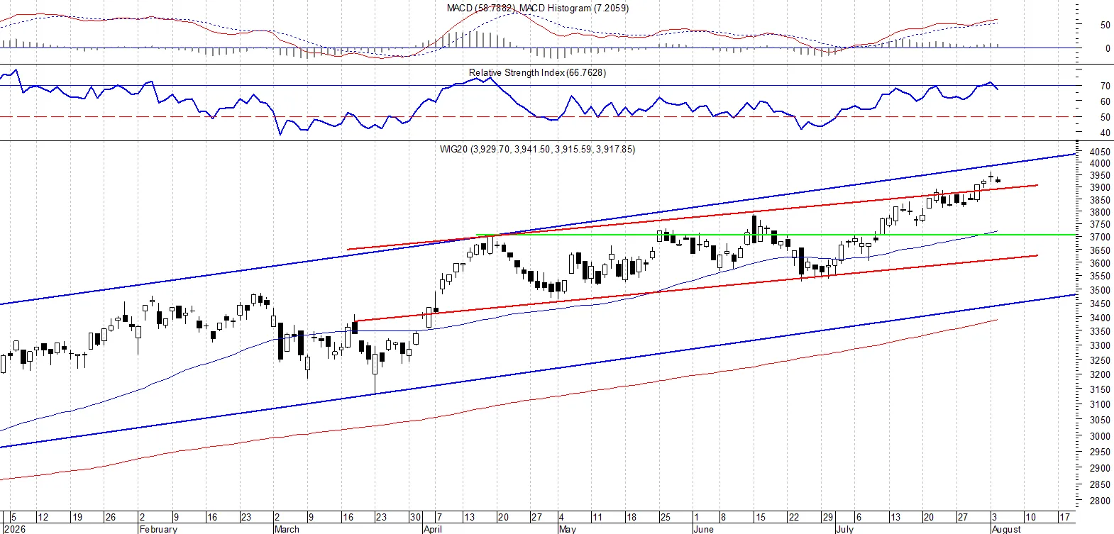Click the date label 17 on time axis
Image resolution: width=1114 pixels, height=534 pixels.
click(x=1064, y=517)
